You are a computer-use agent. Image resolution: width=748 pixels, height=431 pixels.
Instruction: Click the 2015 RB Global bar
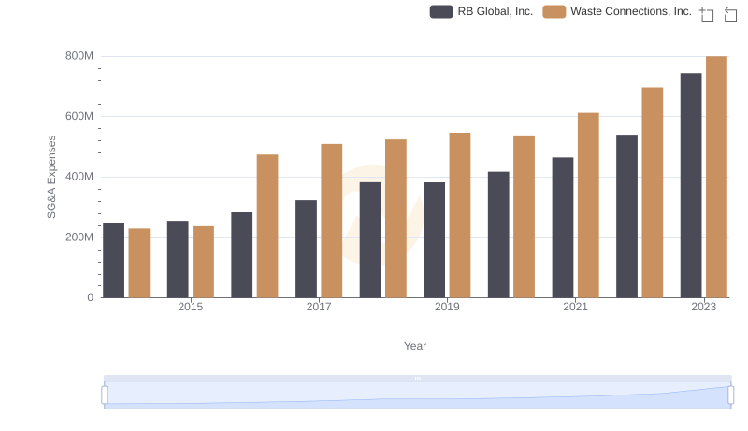click(178, 259)
